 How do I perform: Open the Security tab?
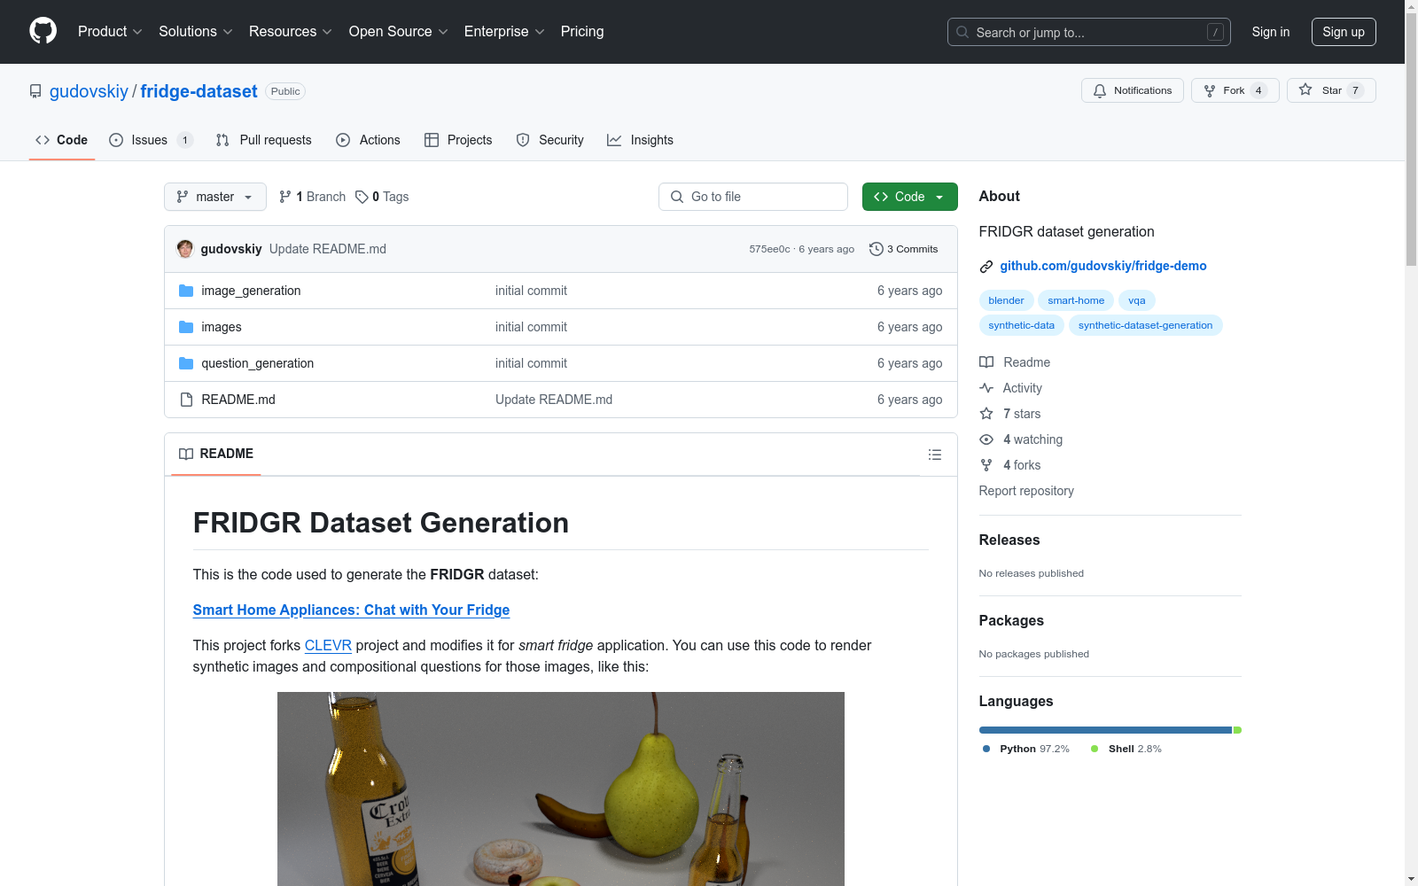pos(549,140)
